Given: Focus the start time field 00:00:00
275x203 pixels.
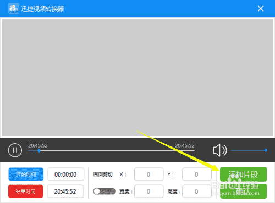Looking at the screenshot, I should click(66, 174).
